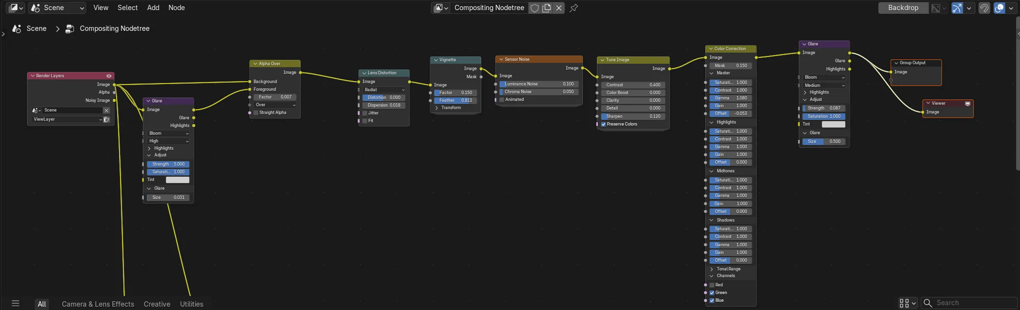Image resolution: width=1020 pixels, height=310 pixels.
Task: Enable the Red channel checkbox
Action: (712, 285)
